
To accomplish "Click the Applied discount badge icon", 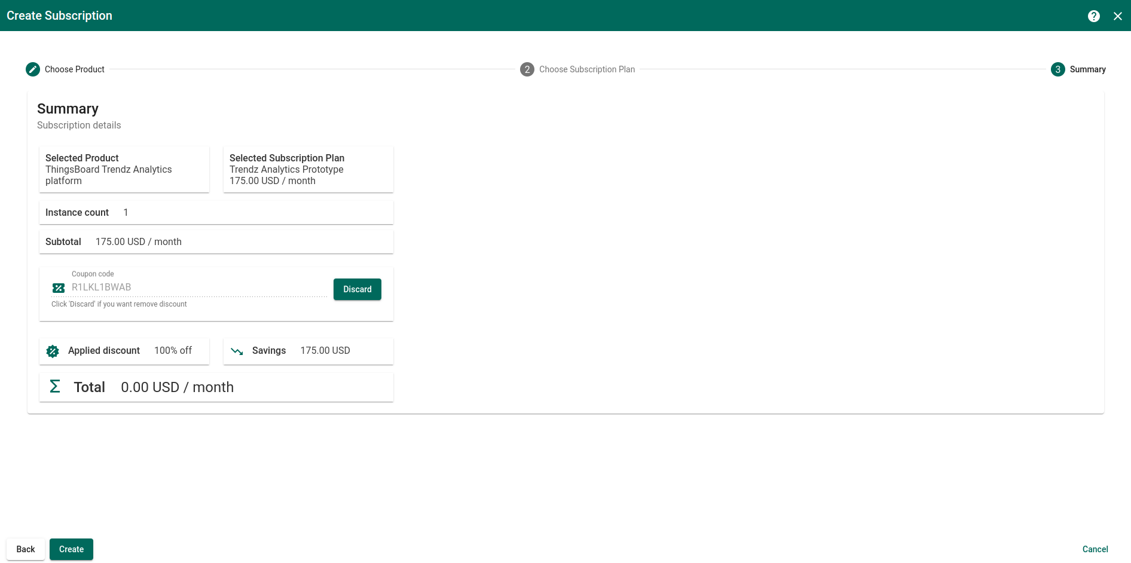I will (x=53, y=351).
